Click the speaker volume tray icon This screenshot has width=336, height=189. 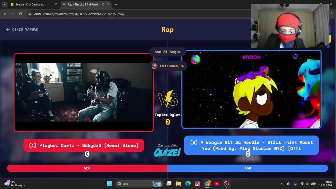[x=307, y=184]
